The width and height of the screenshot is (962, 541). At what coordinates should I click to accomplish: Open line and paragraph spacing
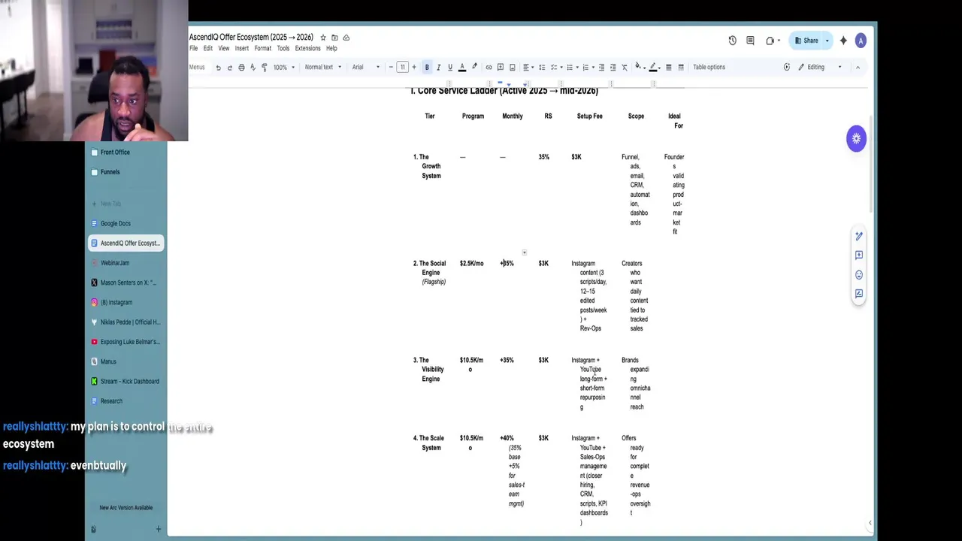tap(542, 68)
